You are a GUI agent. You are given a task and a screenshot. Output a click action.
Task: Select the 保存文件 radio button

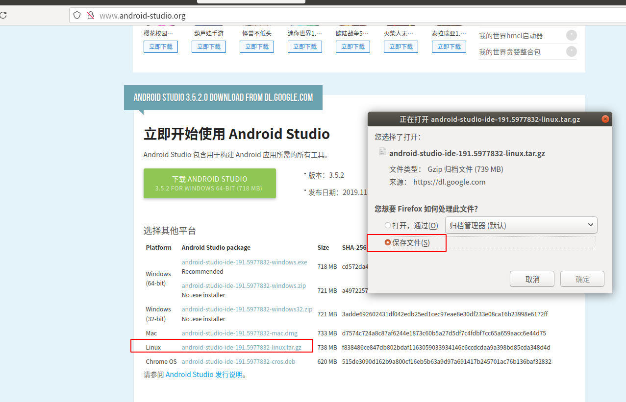pyautogui.click(x=388, y=242)
